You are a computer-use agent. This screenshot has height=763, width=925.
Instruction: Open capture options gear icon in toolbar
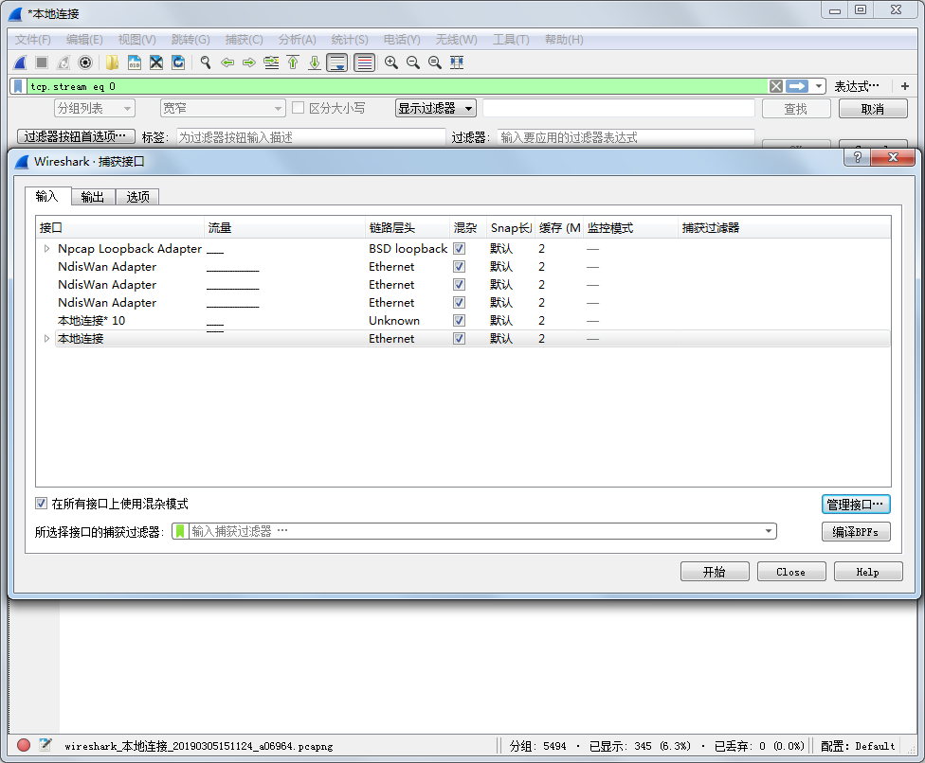[85, 62]
